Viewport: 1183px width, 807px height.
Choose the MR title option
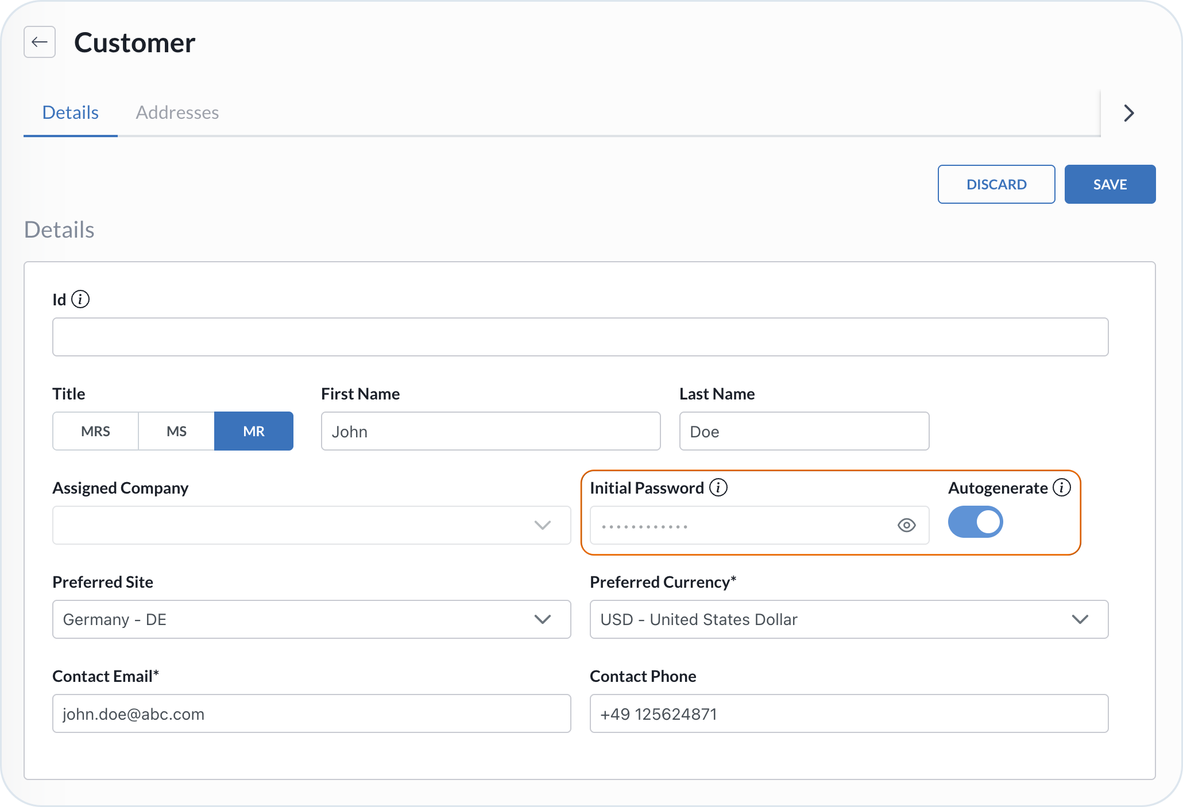(254, 431)
